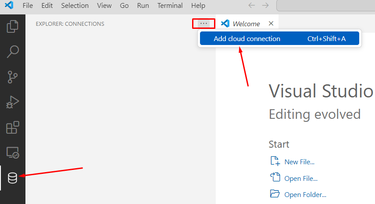375x204 pixels.
Task: Go back with the left arrow
Action: pos(252,5)
